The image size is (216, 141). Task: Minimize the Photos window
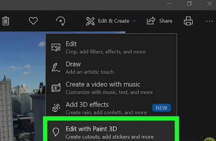pos(169,3)
